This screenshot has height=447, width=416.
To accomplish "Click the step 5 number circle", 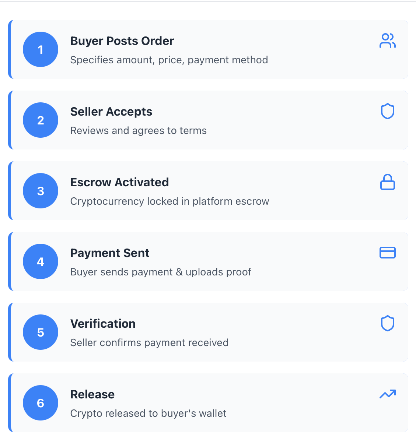I will point(41,332).
